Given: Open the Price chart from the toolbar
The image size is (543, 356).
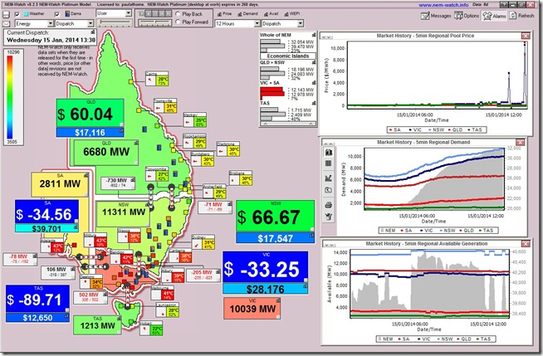Looking at the screenshot, I should (x=224, y=14).
